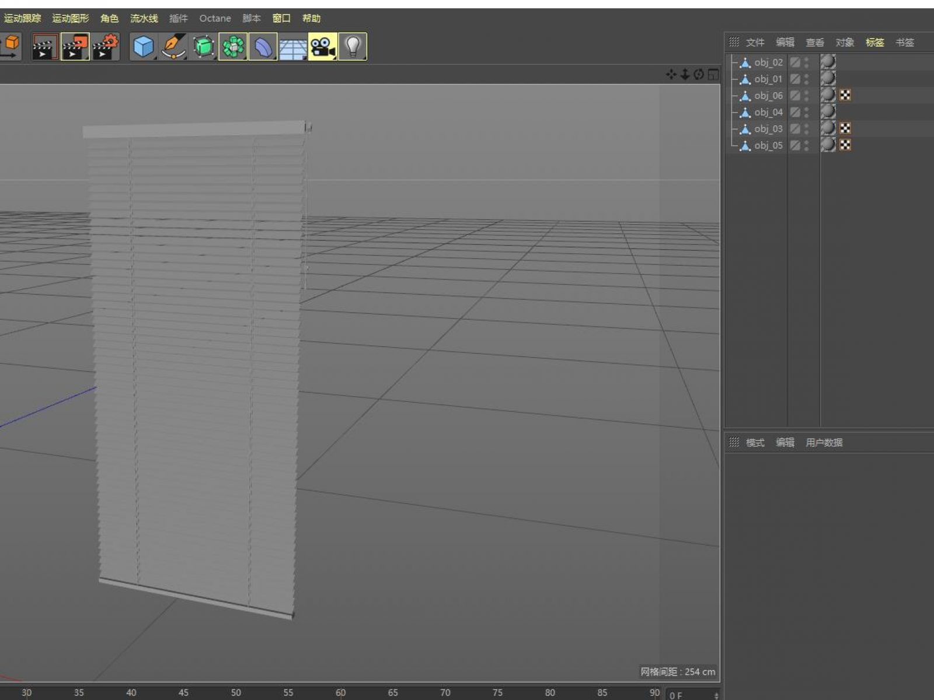
Task: Open Object Manager 文件 menu
Action: point(755,42)
